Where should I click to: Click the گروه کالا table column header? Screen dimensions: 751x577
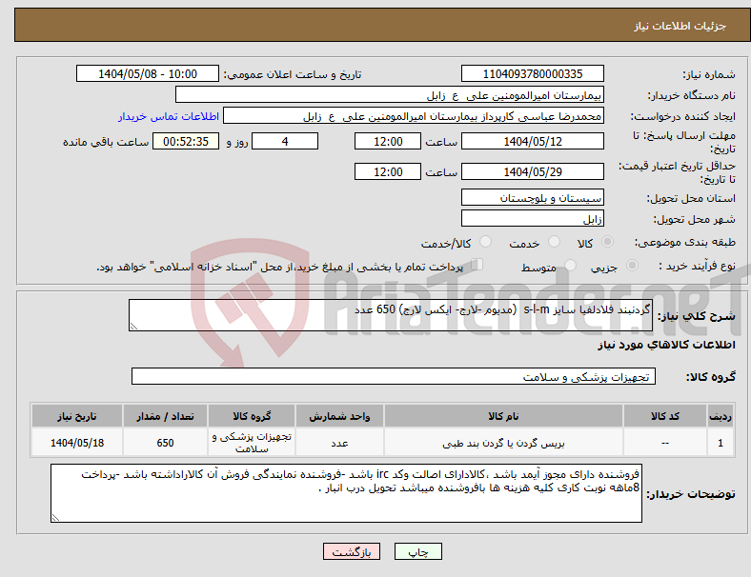[x=252, y=416]
